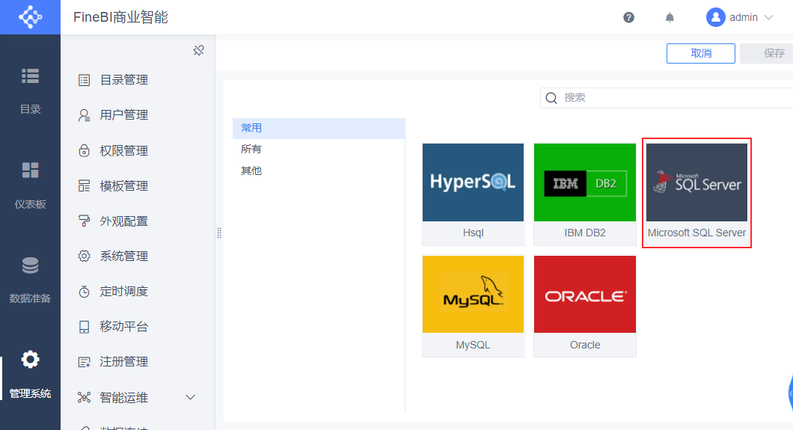Click the sidebar collapse drag handle
This screenshot has height=430, width=793.
[x=219, y=233]
